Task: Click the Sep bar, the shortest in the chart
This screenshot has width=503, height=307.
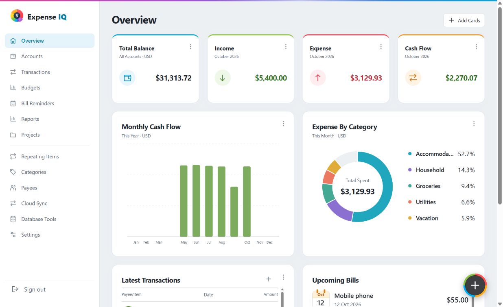Action: (234, 211)
